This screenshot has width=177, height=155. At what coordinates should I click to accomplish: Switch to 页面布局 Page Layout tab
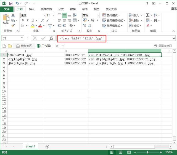(x=46, y=9)
